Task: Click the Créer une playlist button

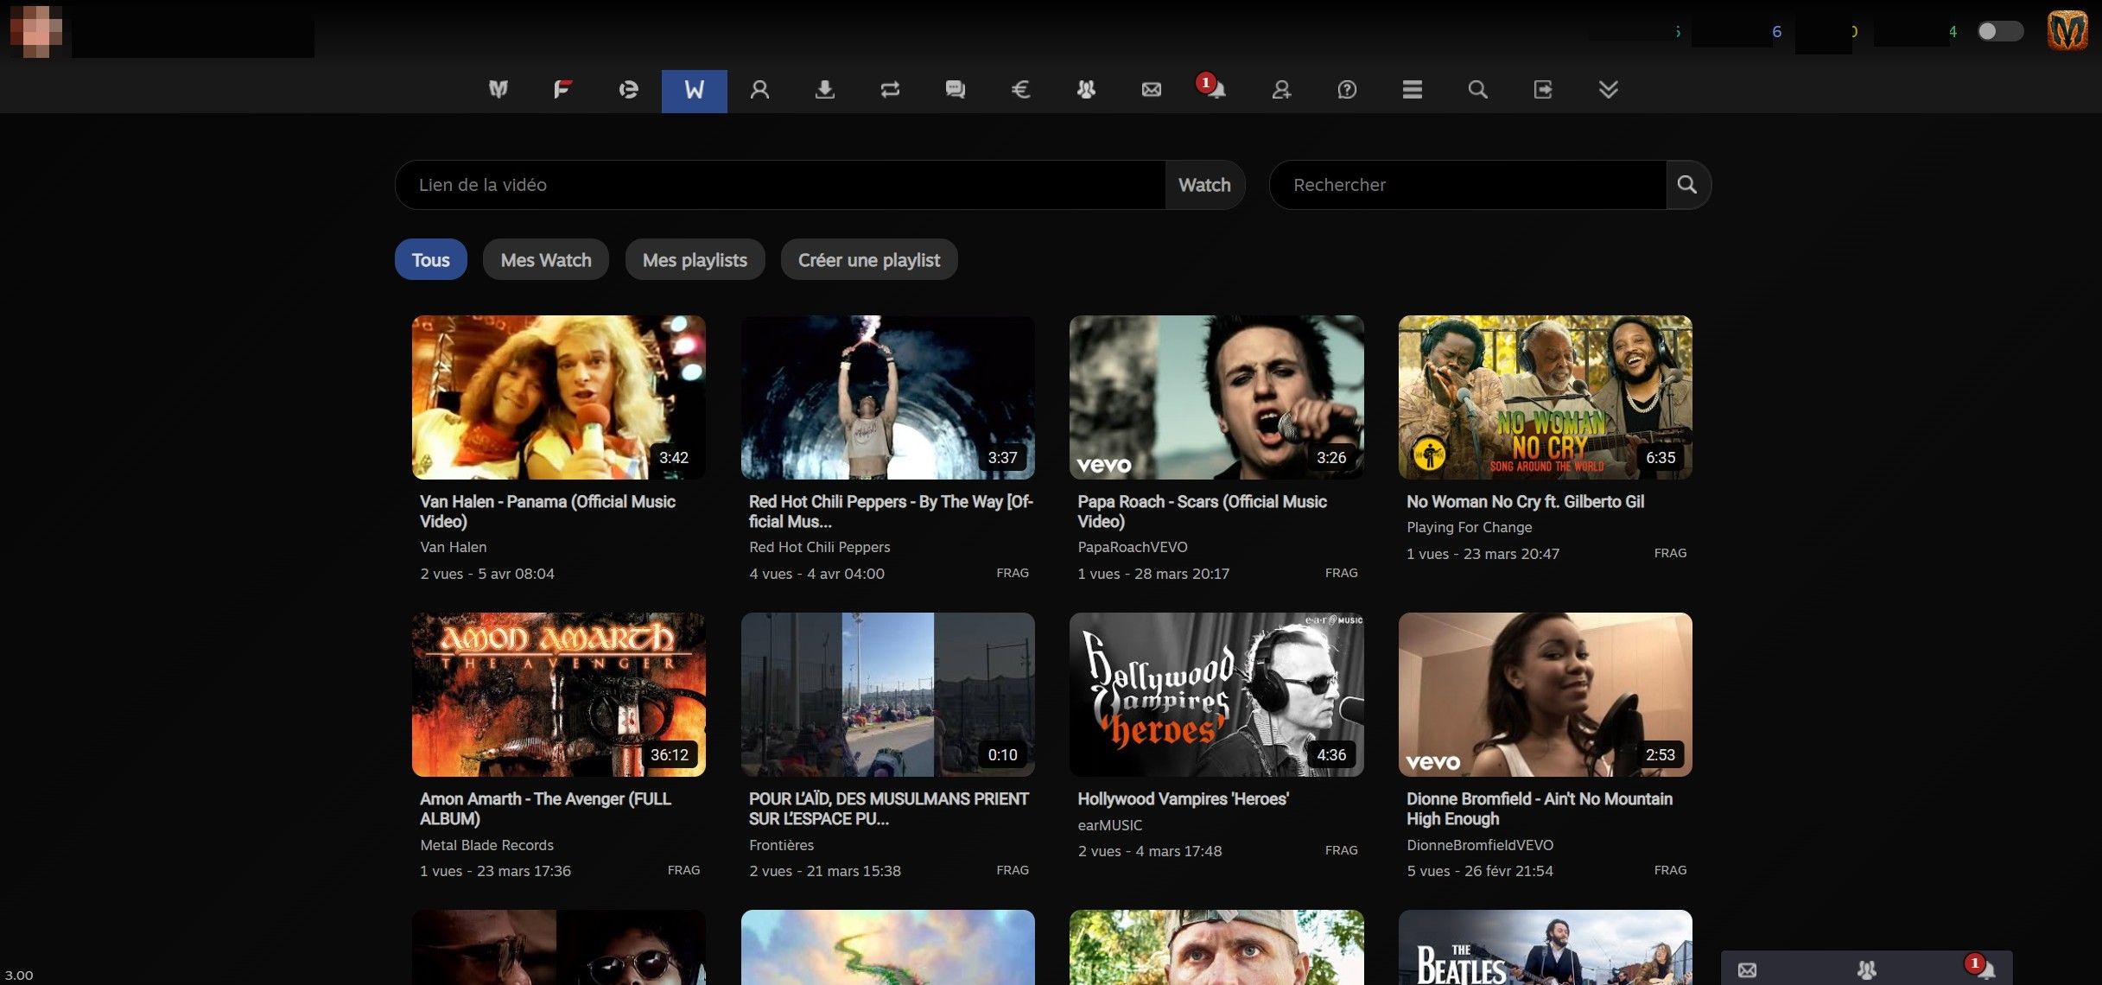Action: pyautogui.click(x=868, y=260)
